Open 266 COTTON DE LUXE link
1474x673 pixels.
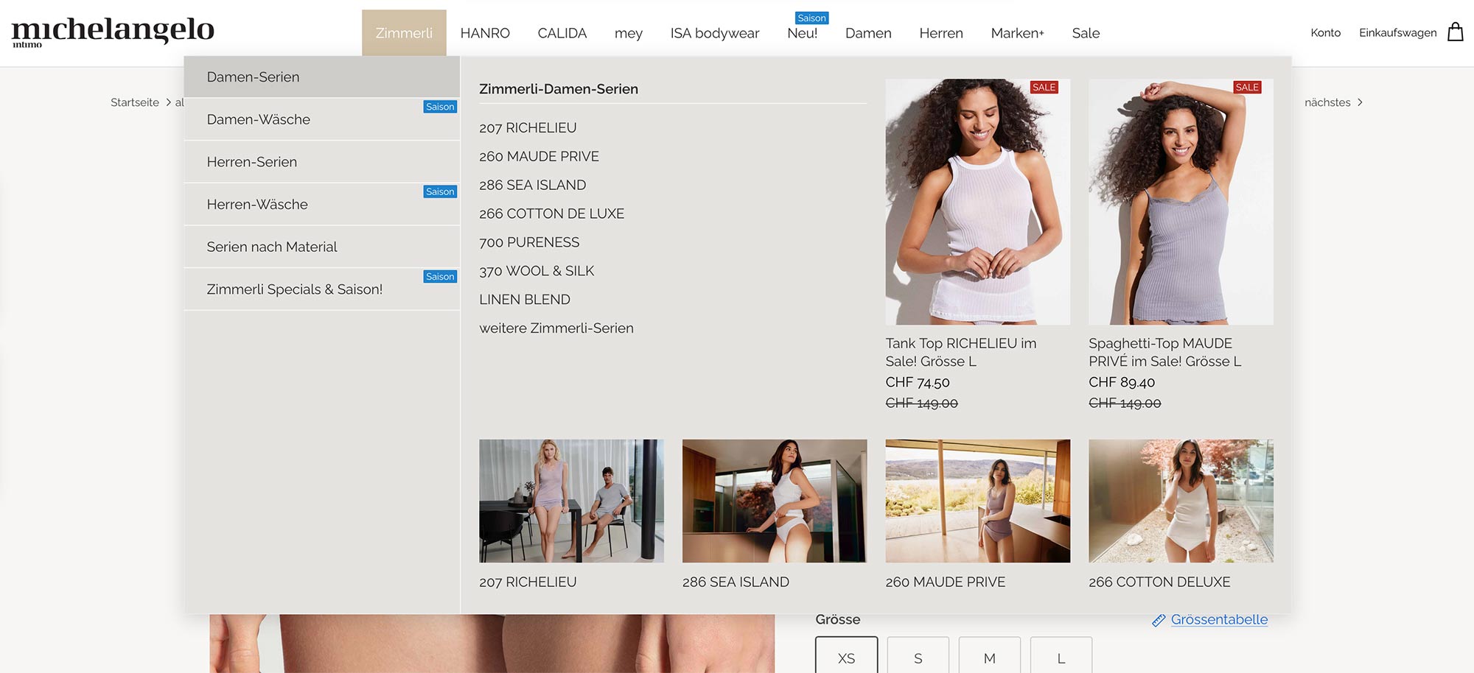(x=551, y=214)
